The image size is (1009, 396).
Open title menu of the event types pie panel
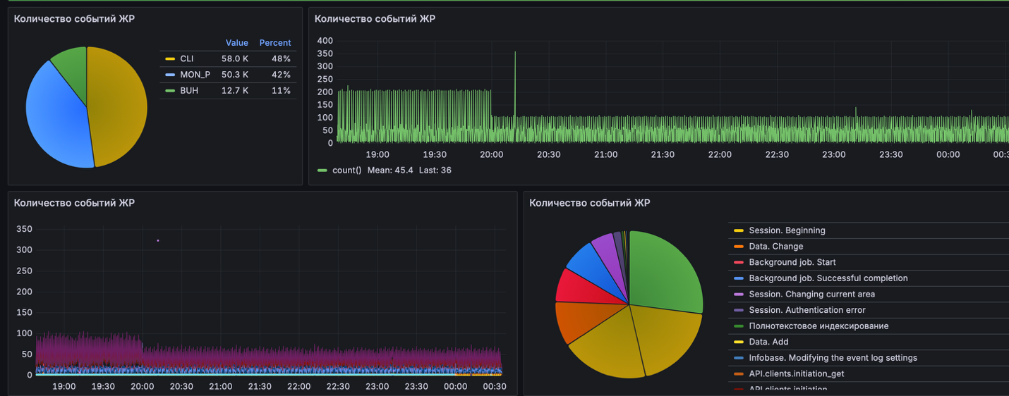[589, 203]
